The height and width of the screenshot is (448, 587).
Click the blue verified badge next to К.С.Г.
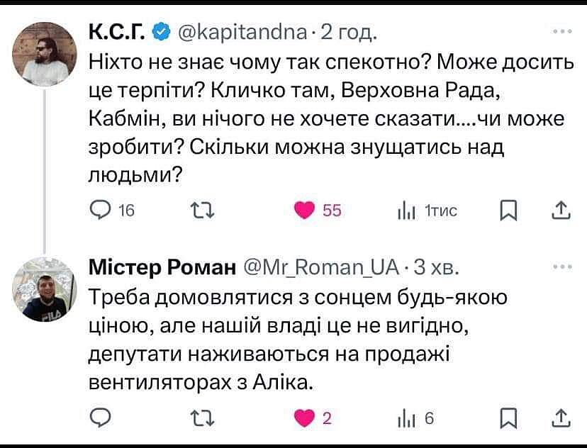click(x=160, y=33)
